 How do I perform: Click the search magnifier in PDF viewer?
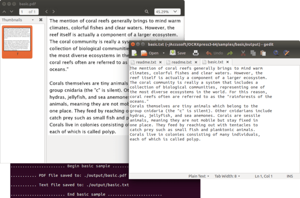(147, 12)
